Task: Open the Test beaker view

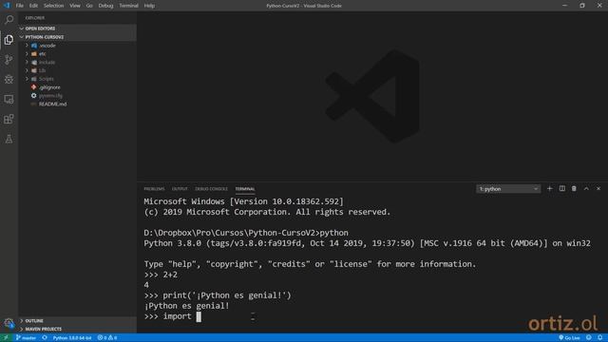Action: (x=9, y=139)
